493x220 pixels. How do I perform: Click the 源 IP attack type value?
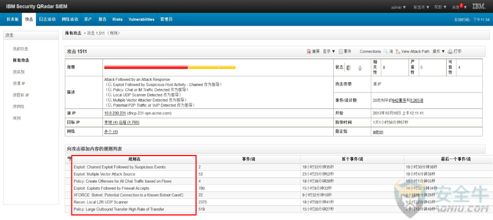coord(377,84)
